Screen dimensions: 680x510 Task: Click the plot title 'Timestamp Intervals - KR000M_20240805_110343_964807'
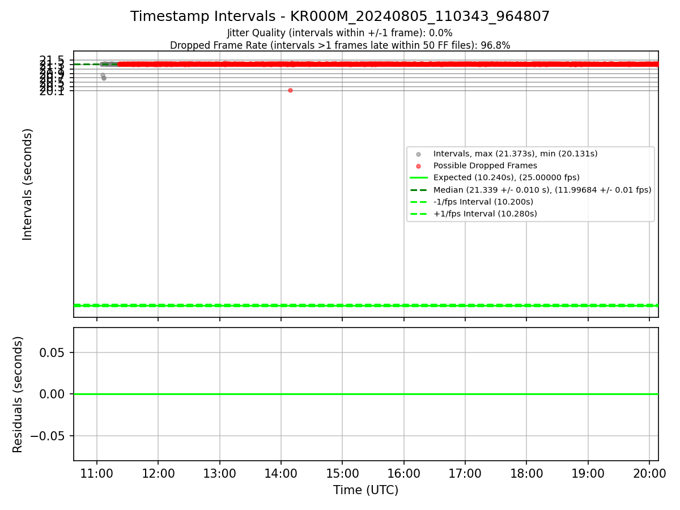click(340, 16)
